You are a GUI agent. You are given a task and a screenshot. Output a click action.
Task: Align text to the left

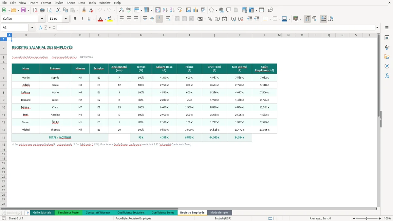[122, 19]
